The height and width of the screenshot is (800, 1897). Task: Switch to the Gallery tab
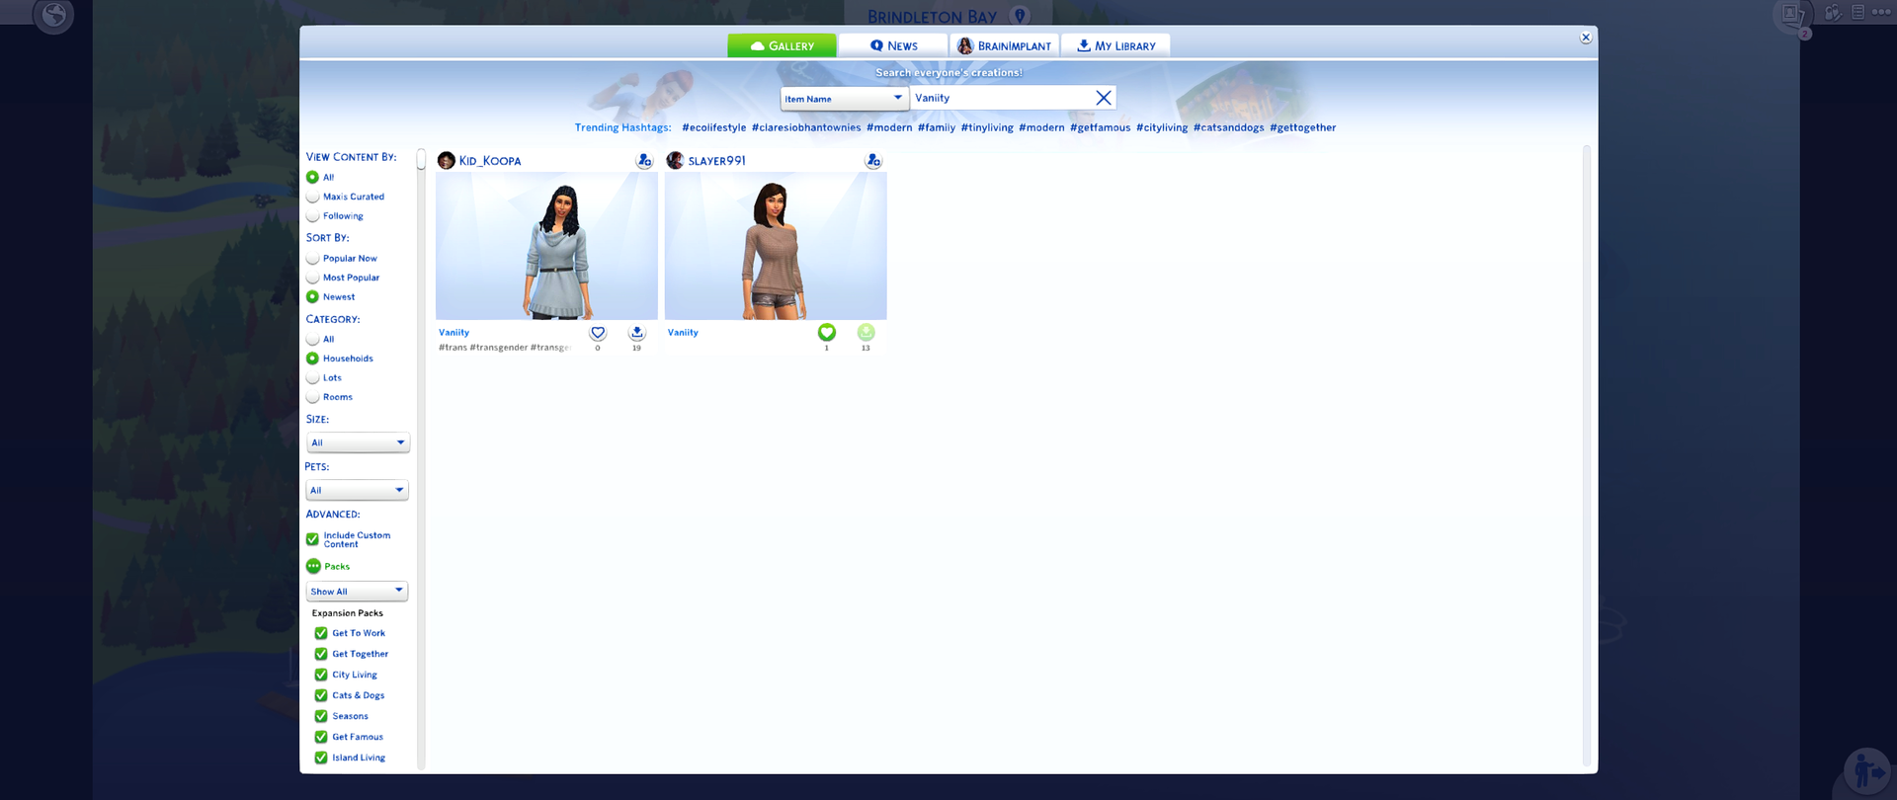(x=782, y=45)
